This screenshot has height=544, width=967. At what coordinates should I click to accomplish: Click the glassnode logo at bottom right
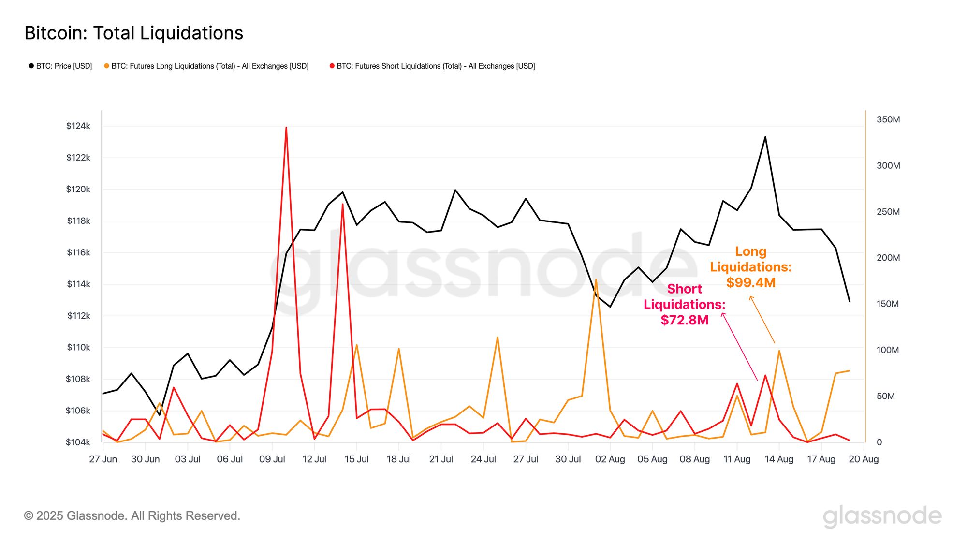(x=882, y=517)
